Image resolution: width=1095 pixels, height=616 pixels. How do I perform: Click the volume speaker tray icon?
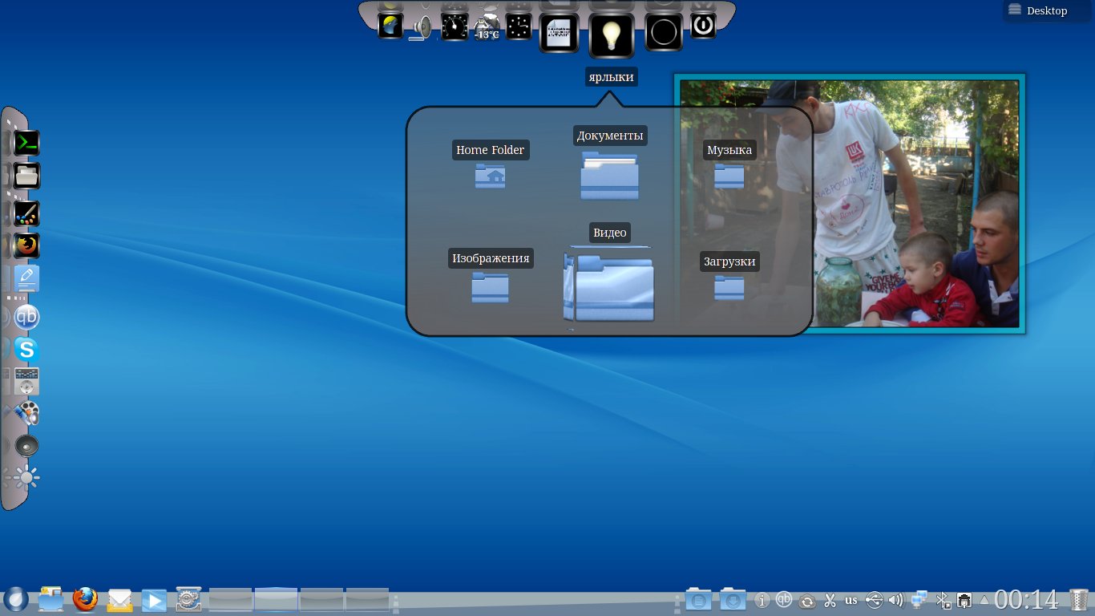(896, 600)
